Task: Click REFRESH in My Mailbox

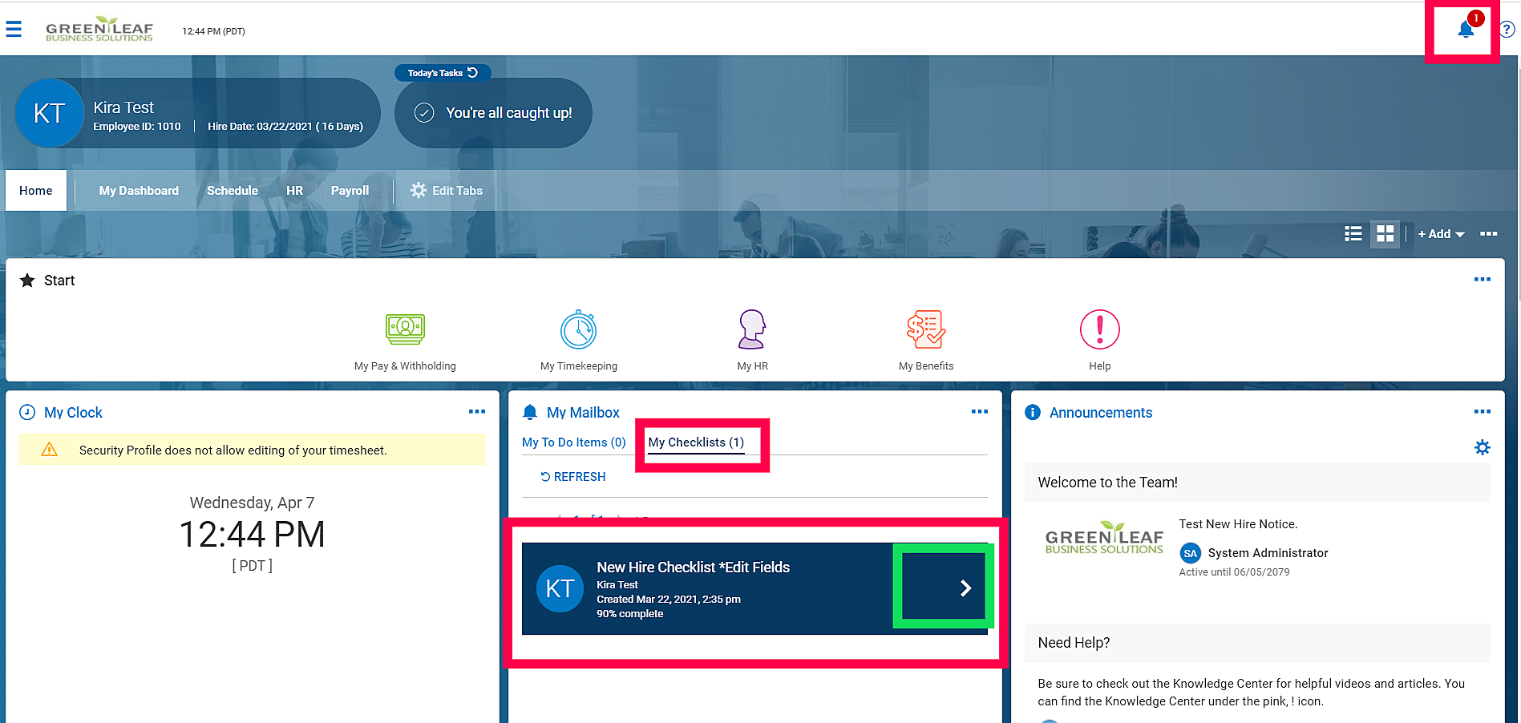Action: click(573, 477)
